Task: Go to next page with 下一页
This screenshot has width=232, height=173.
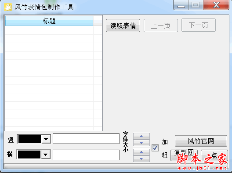Action: tap(199, 25)
